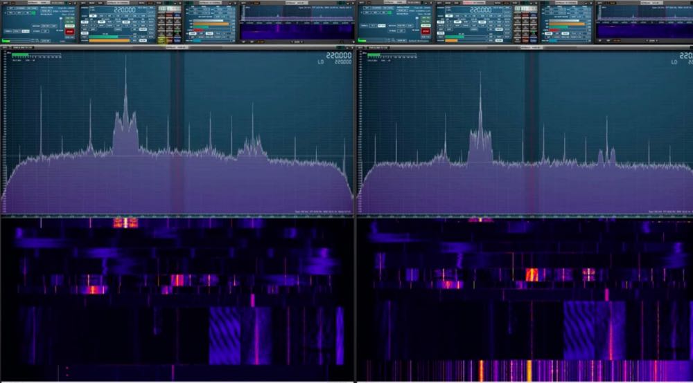Adjust teal level bar in left receiver panel
Screen dimensions: 693x383
[x=103, y=37]
